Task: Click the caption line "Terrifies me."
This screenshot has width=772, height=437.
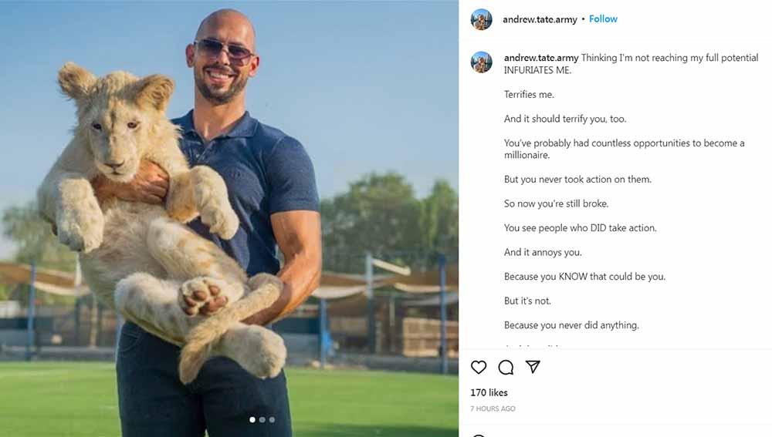Action: point(529,94)
